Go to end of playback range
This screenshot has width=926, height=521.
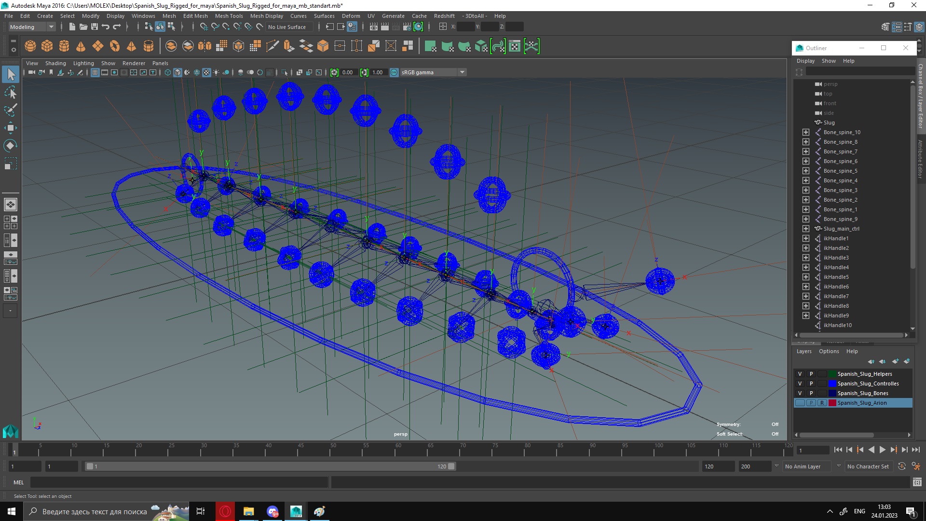tap(915, 450)
